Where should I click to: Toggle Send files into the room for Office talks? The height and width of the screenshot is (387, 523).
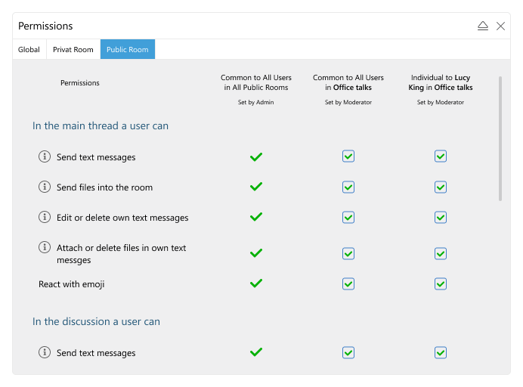[x=348, y=187]
